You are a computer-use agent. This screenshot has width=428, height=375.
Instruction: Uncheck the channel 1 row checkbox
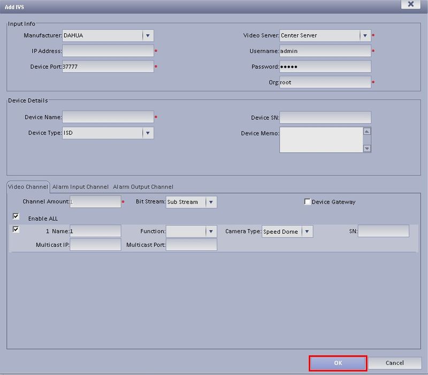[16, 229]
